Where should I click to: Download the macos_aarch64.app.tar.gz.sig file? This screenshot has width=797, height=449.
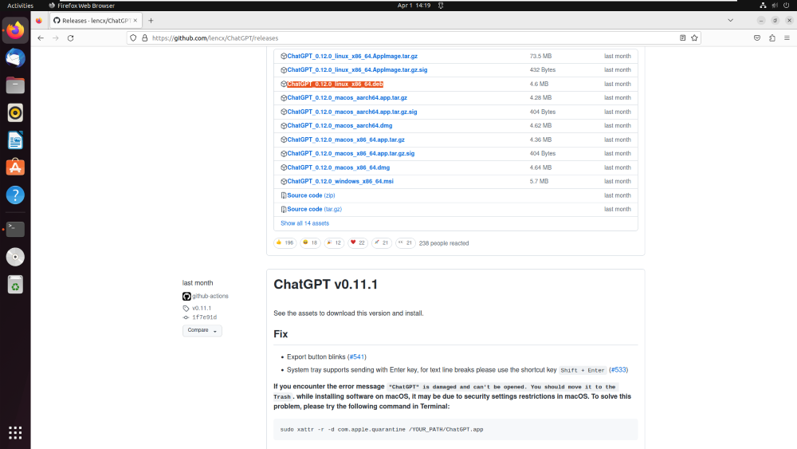click(352, 112)
